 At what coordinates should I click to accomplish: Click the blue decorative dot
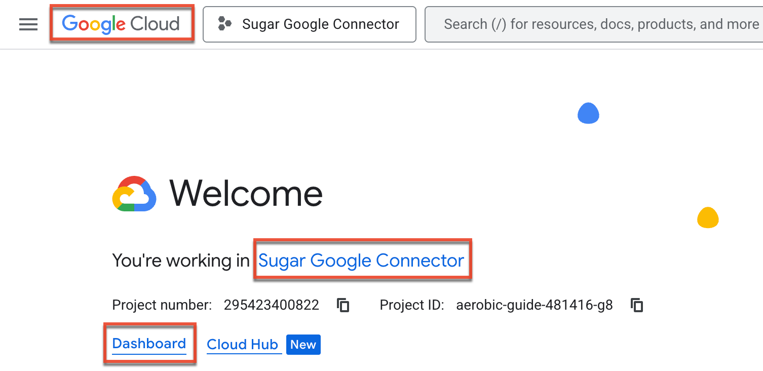(x=588, y=113)
